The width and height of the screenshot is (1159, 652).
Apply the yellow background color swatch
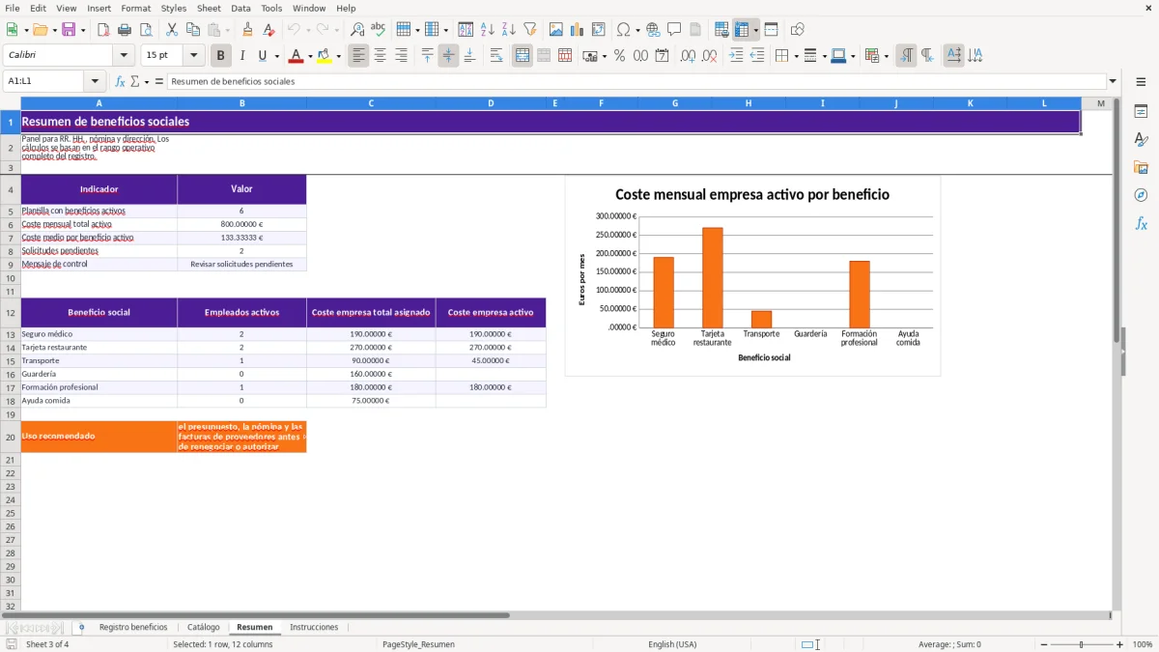point(324,56)
